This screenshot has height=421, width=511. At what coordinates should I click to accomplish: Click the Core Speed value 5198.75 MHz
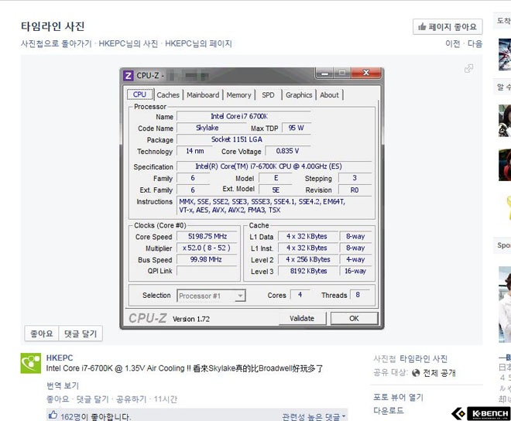click(207, 236)
